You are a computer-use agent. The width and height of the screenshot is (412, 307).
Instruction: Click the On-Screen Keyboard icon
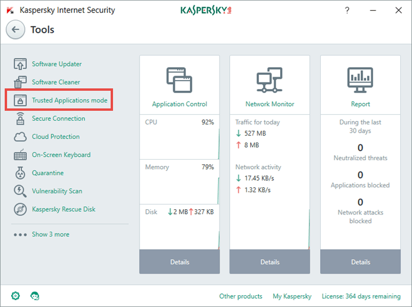point(20,155)
